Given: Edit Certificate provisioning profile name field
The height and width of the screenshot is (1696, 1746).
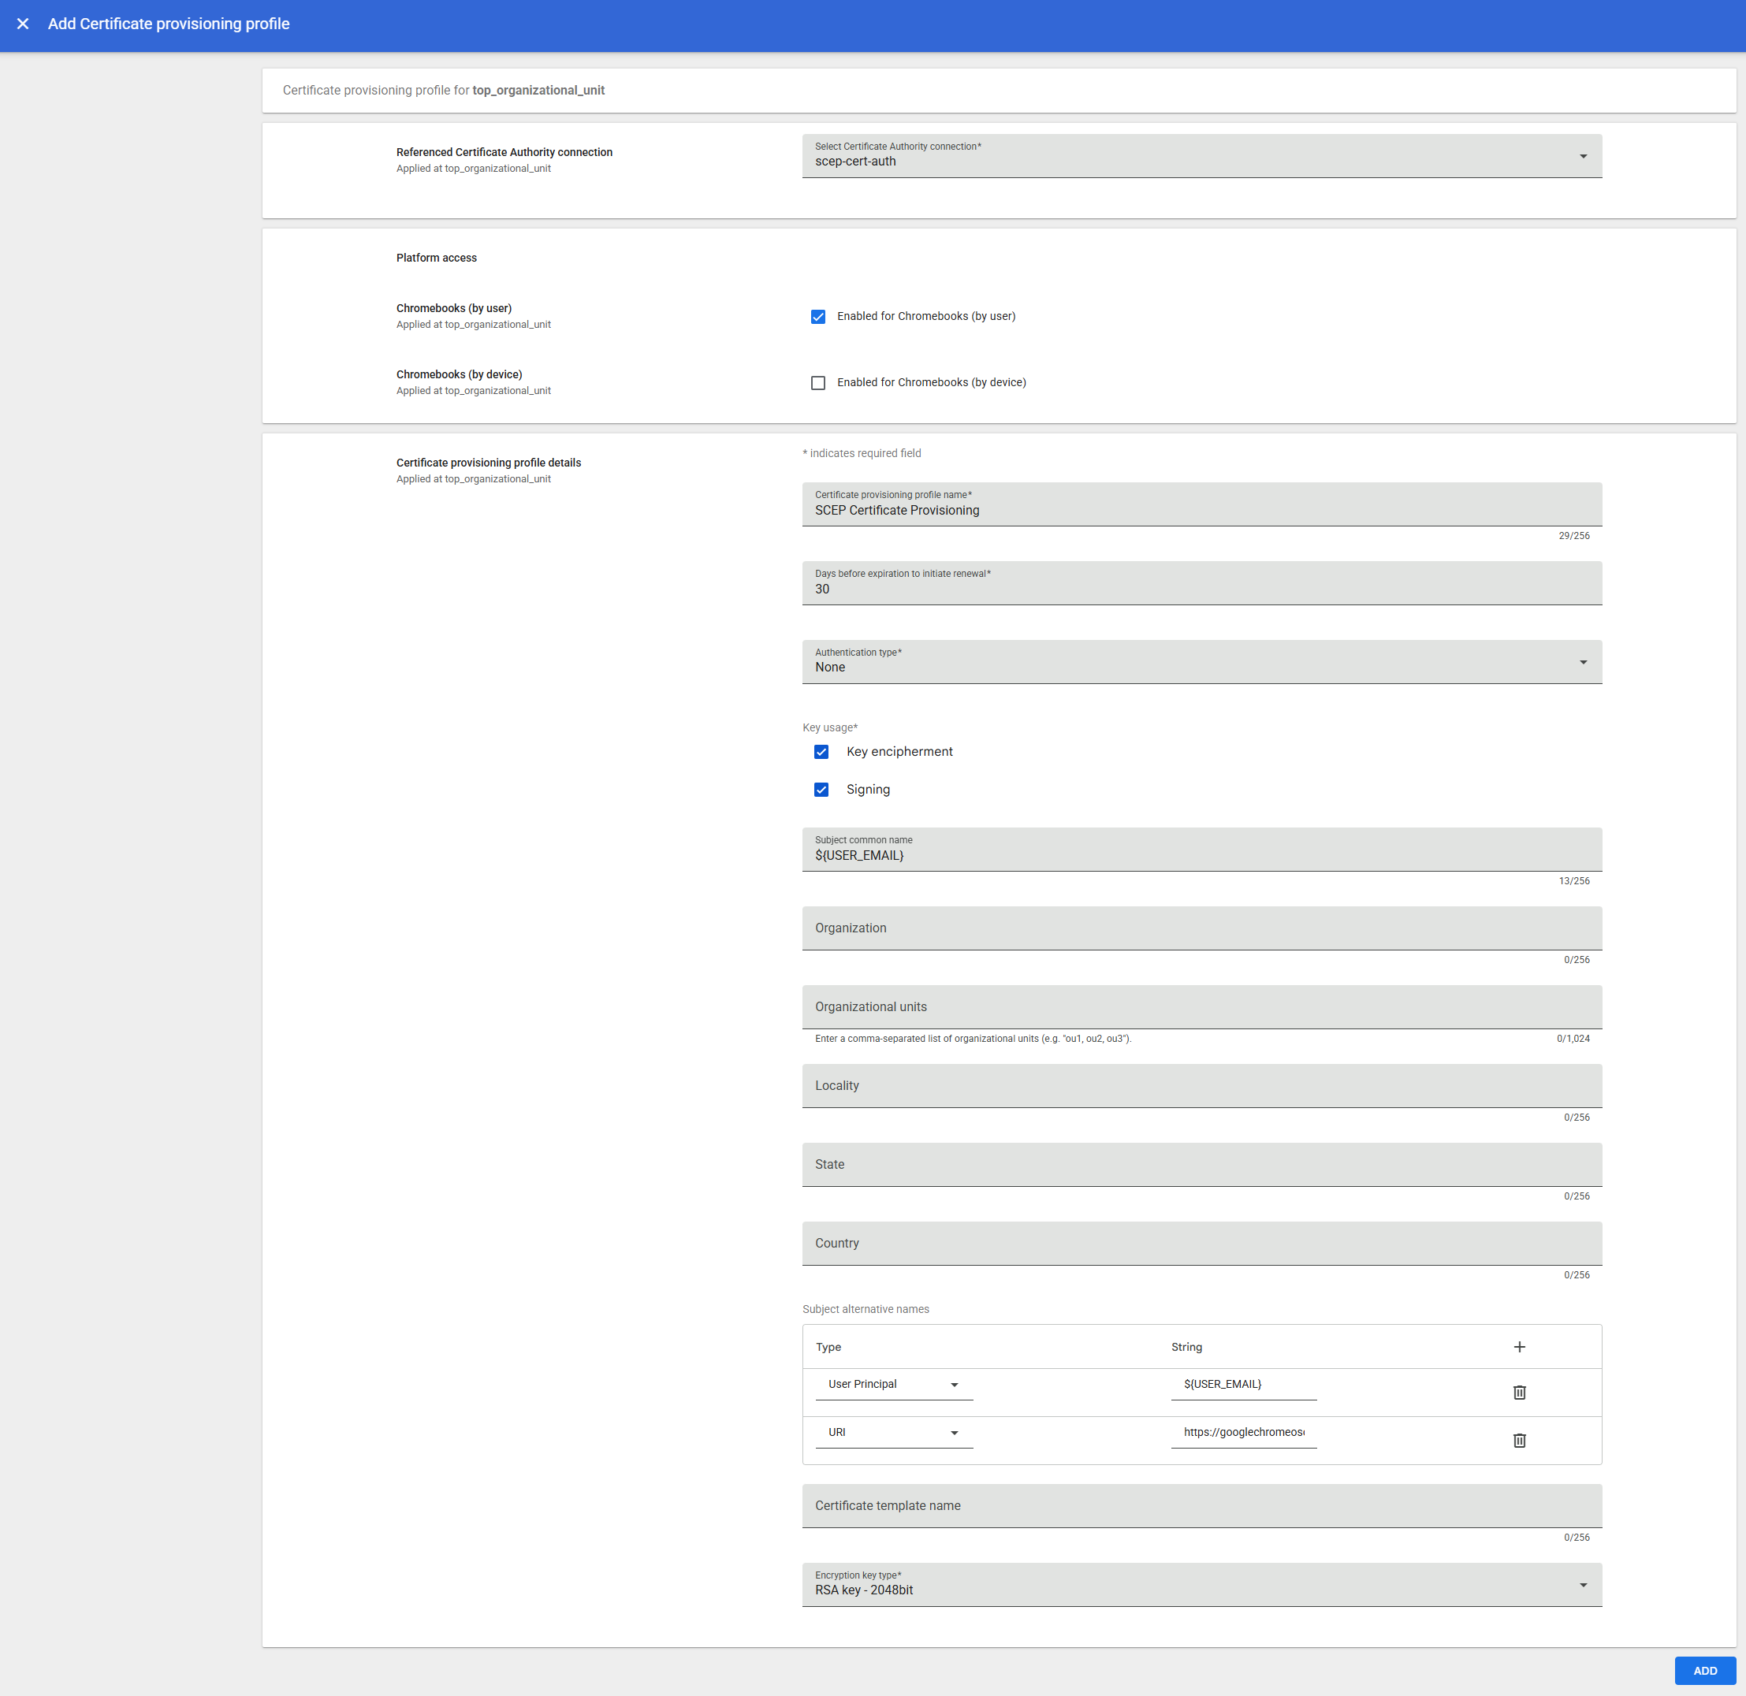Looking at the screenshot, I should click(1202, 504).
